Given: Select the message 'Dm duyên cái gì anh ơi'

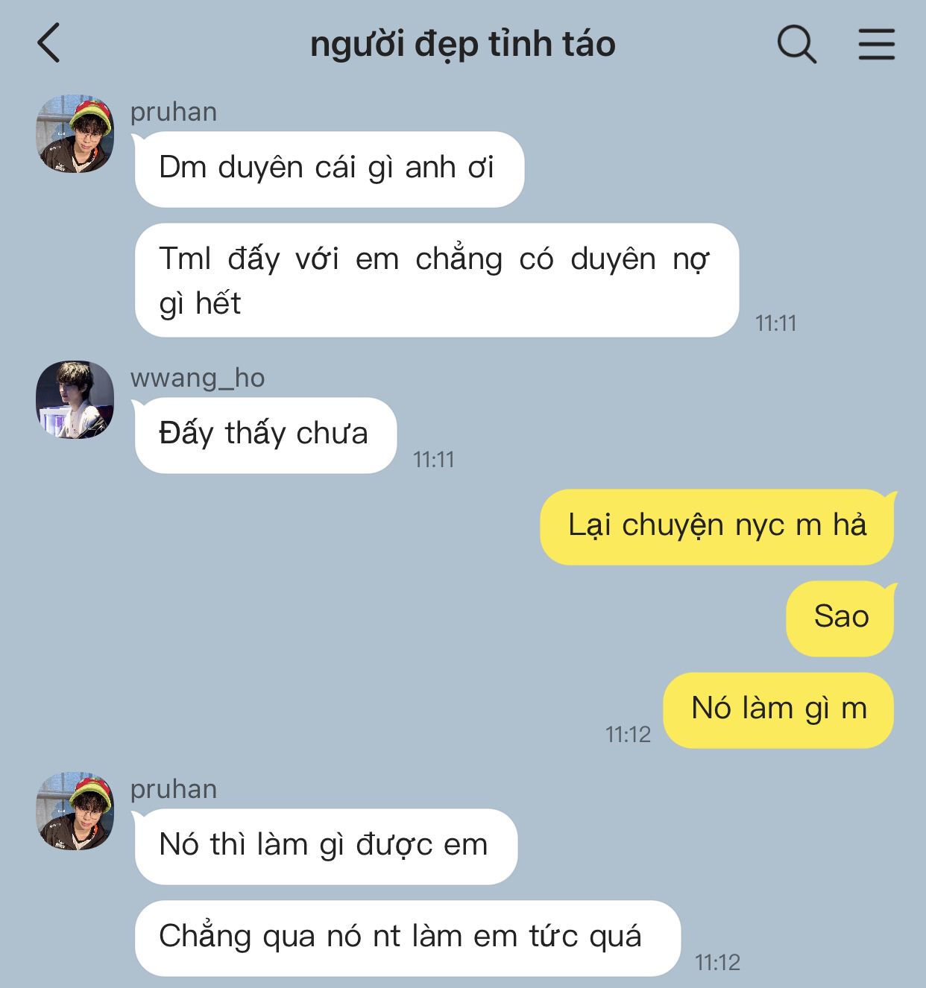Looking at the screenshot, I should [x=329, y=169].
